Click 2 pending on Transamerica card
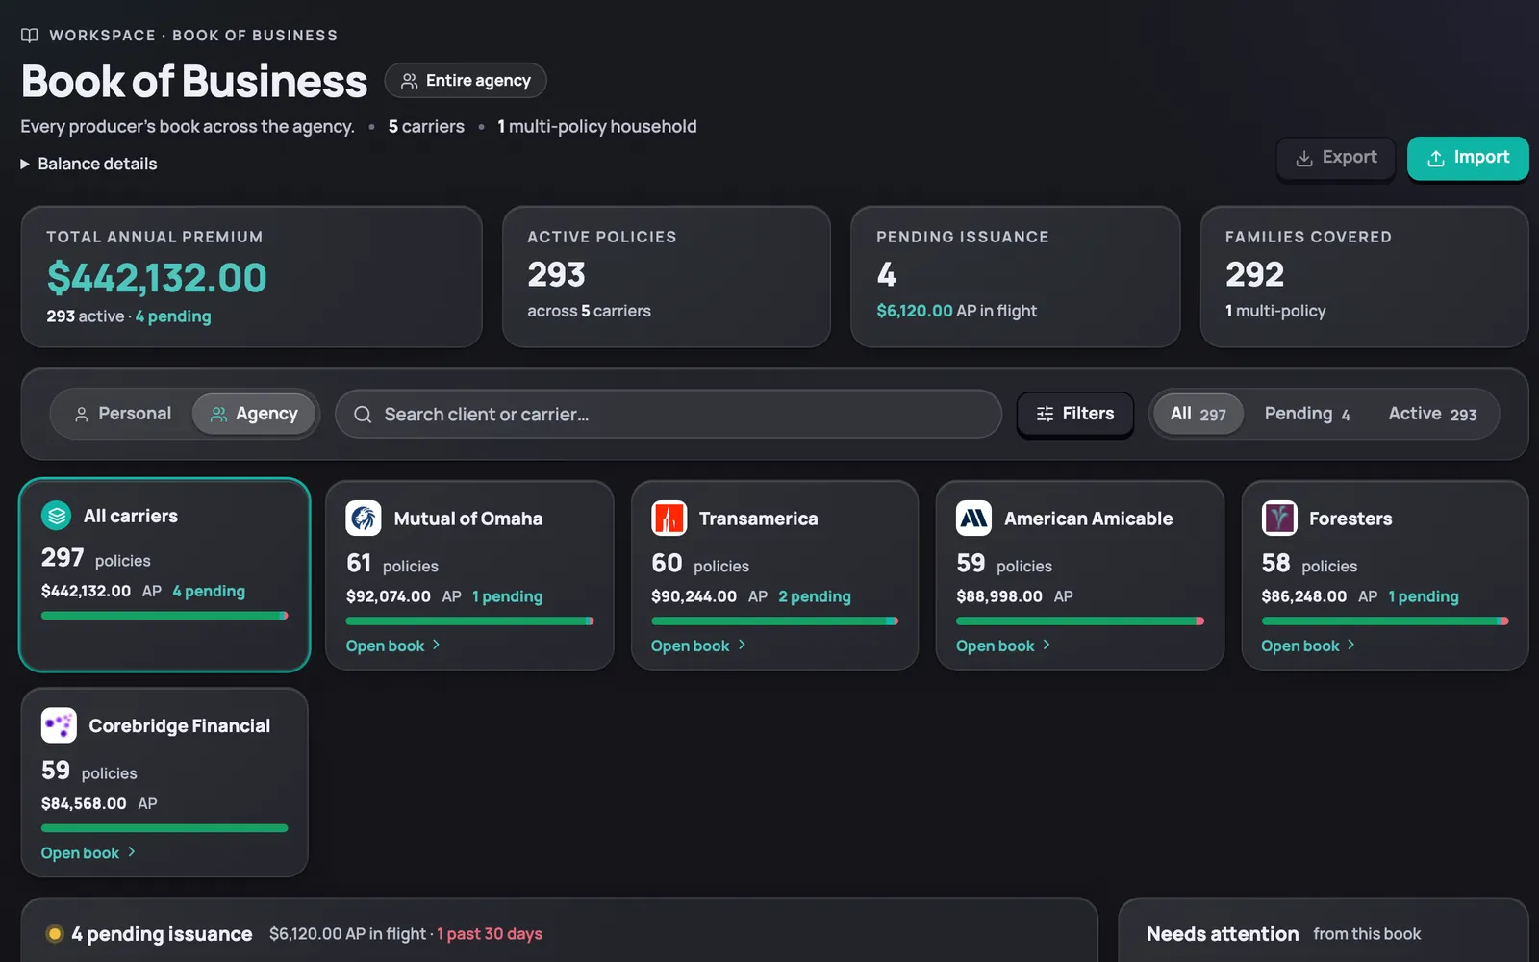The image size is (1539, 962). [x=815, y=596]
